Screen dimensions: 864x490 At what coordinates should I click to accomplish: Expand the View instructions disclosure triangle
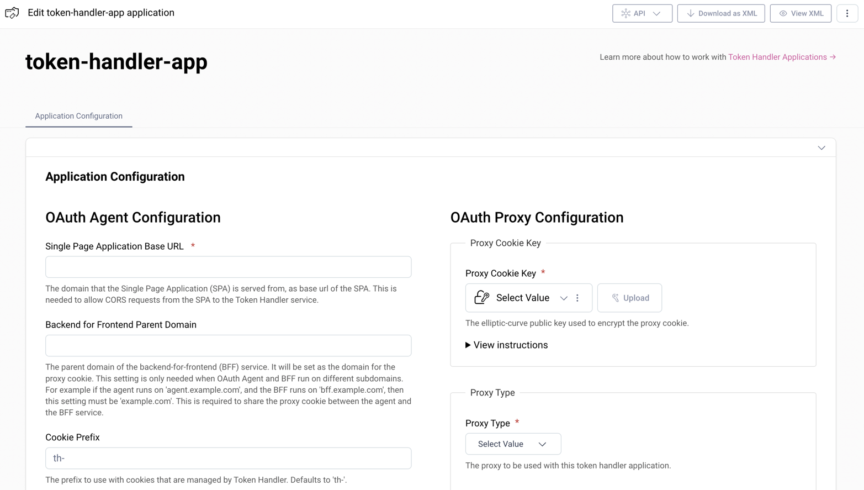(468, 345)
